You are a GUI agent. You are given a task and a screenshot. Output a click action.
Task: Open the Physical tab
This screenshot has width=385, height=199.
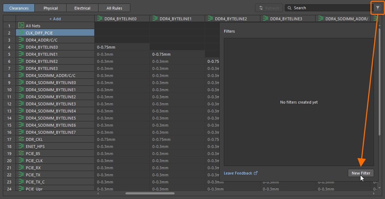(51, 8)
